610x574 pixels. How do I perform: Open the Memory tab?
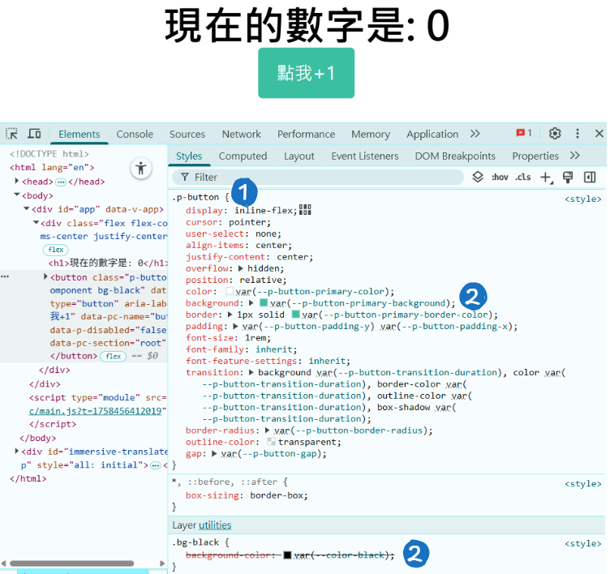371,134
